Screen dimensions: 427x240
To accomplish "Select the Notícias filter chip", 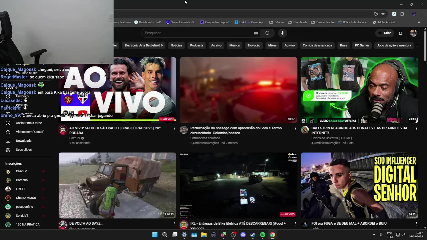I will tap(176, 45).
